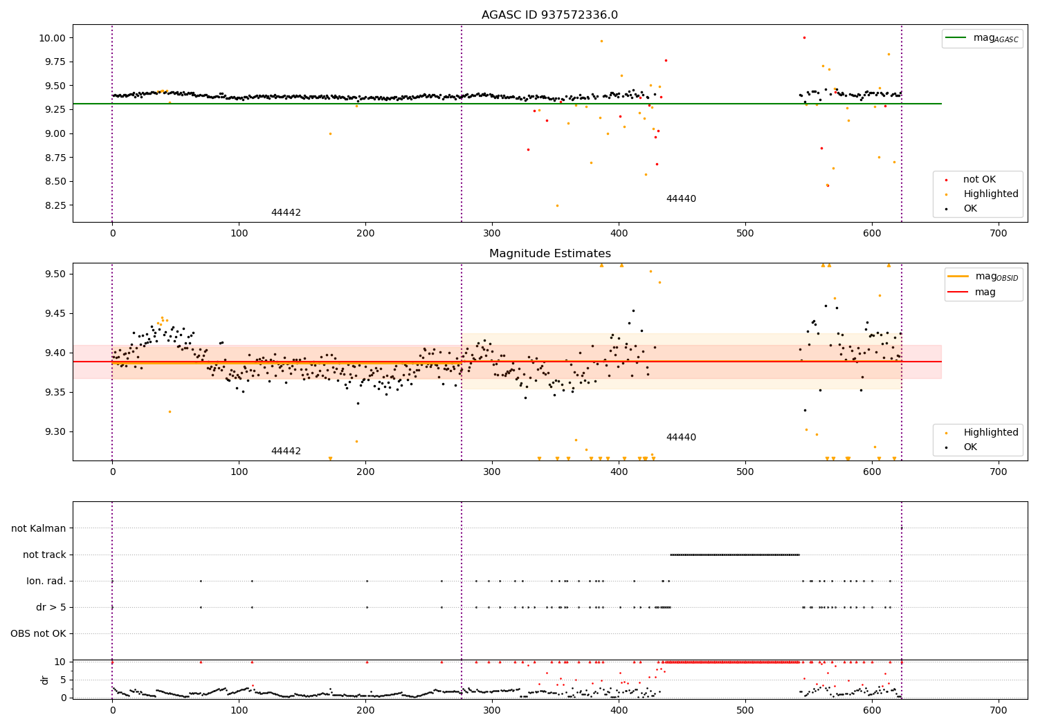This screenshot has width=1038, height=726.
Task: Click y-tick '8.50' on top plot
Action: coord(55,182)
